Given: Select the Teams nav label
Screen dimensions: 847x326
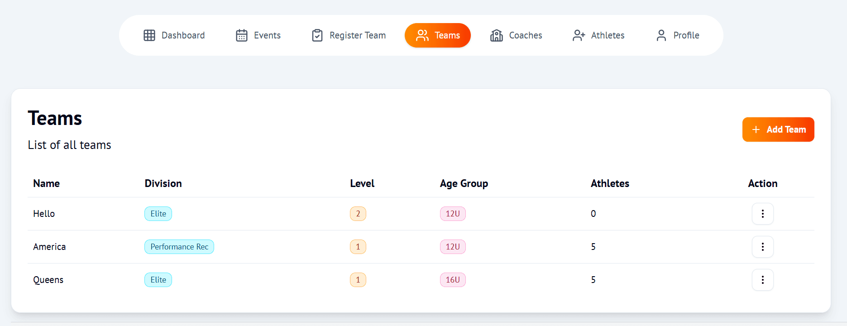Looking at the screenshot, I should [447, 35].
